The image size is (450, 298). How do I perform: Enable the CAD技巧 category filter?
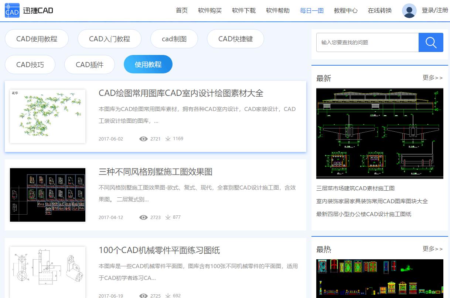pos(30,64)
